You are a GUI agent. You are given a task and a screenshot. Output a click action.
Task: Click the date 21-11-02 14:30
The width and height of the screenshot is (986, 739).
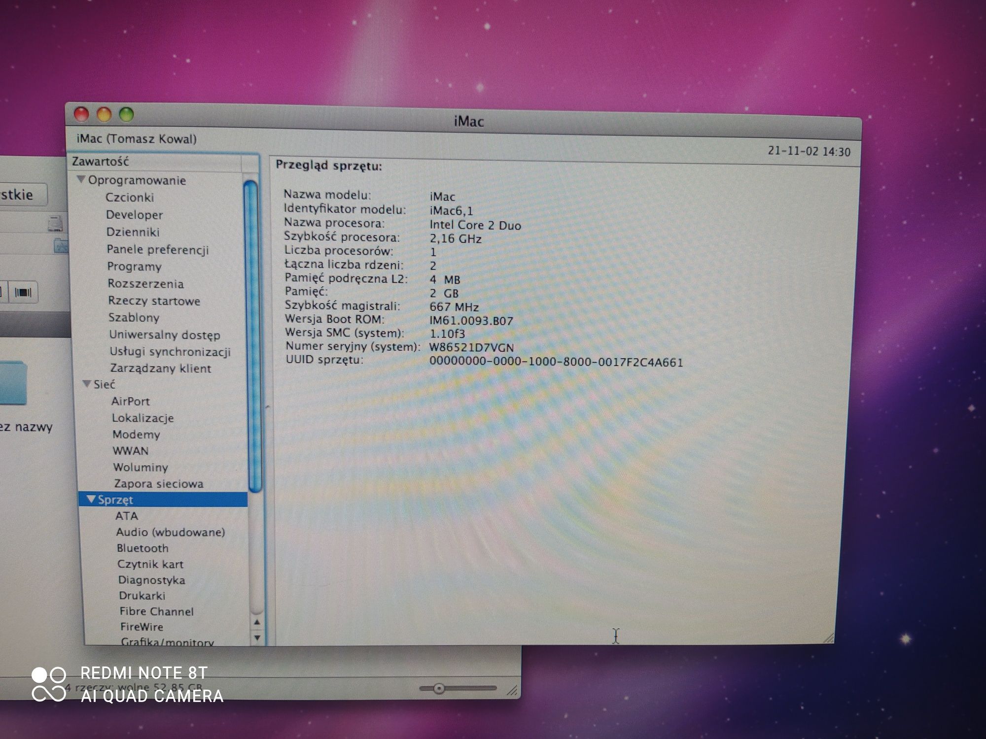click(x=809, y=152)
